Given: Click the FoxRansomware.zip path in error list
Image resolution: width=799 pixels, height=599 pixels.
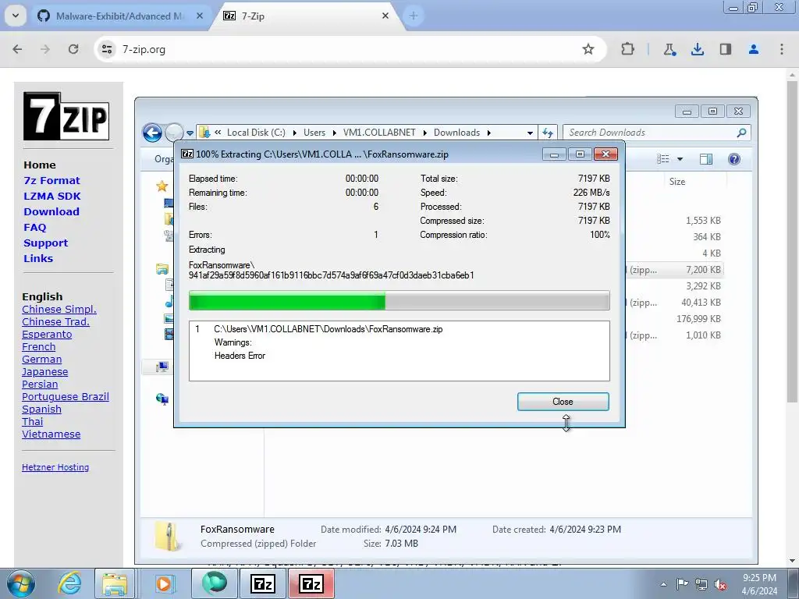Looking at the screenshot, I should 328,329.
